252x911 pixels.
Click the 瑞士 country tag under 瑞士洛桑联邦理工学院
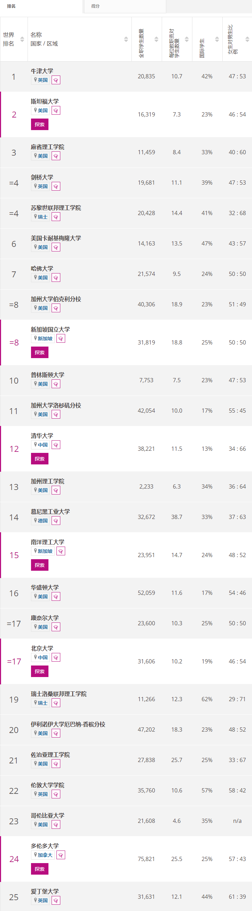coord(40,703)
